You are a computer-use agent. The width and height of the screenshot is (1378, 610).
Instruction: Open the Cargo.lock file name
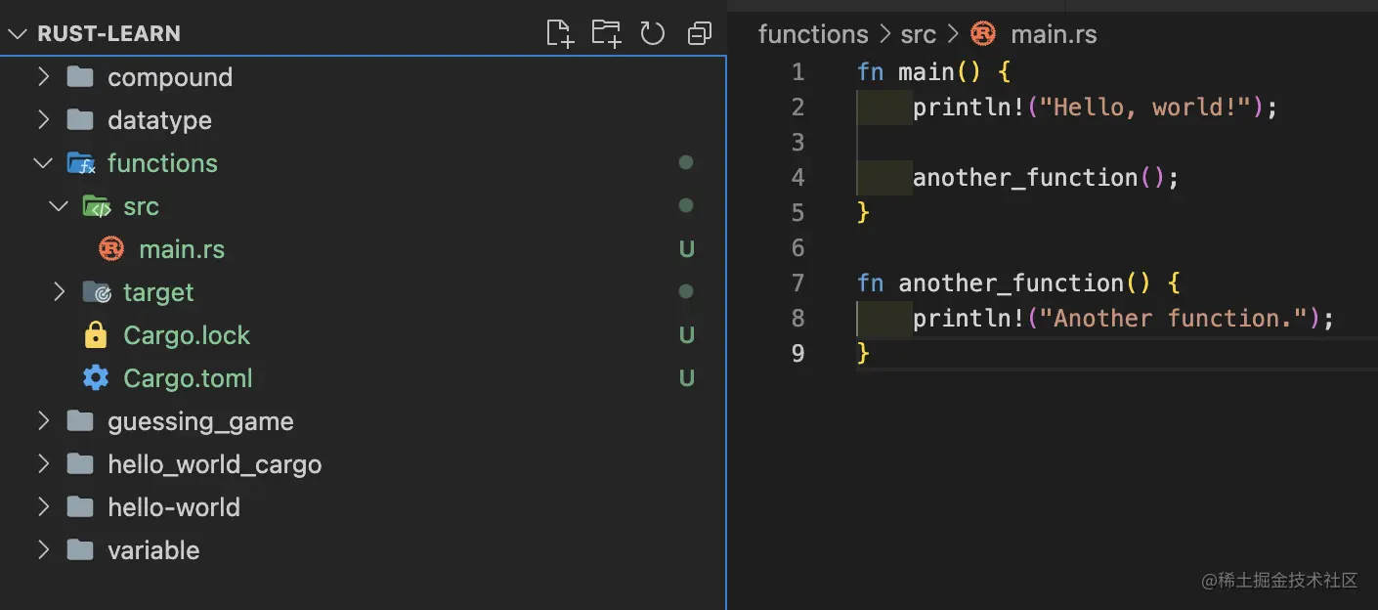(187, 335)
